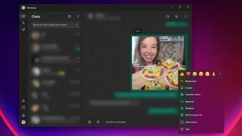React with crying face emoji

pyautogui.click(x=207, y=74)
